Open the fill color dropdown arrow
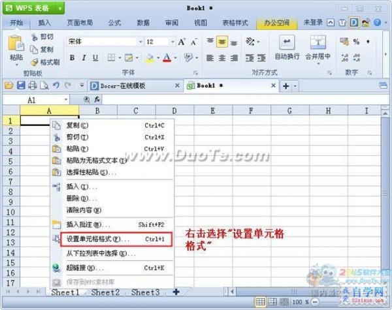The image size is (392, 310). [x=158, y=58]
